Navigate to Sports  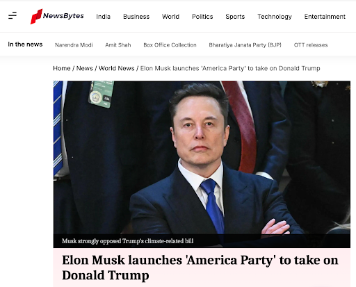(x=235, y=17)
